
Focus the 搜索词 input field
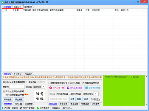pyautogui.click(x=17, y=87)
